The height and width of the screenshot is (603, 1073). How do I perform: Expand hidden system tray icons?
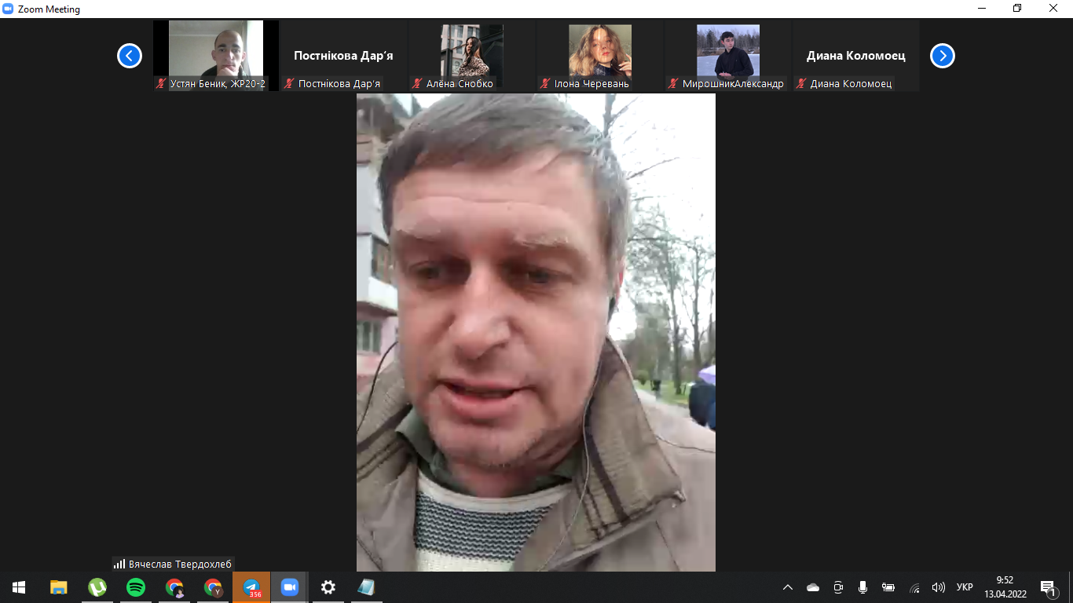[x=788, y=587]
